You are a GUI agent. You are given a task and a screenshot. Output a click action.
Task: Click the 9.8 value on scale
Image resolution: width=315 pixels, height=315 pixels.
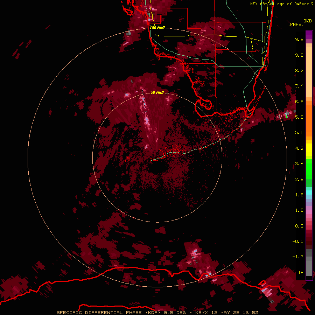(299, 39)
